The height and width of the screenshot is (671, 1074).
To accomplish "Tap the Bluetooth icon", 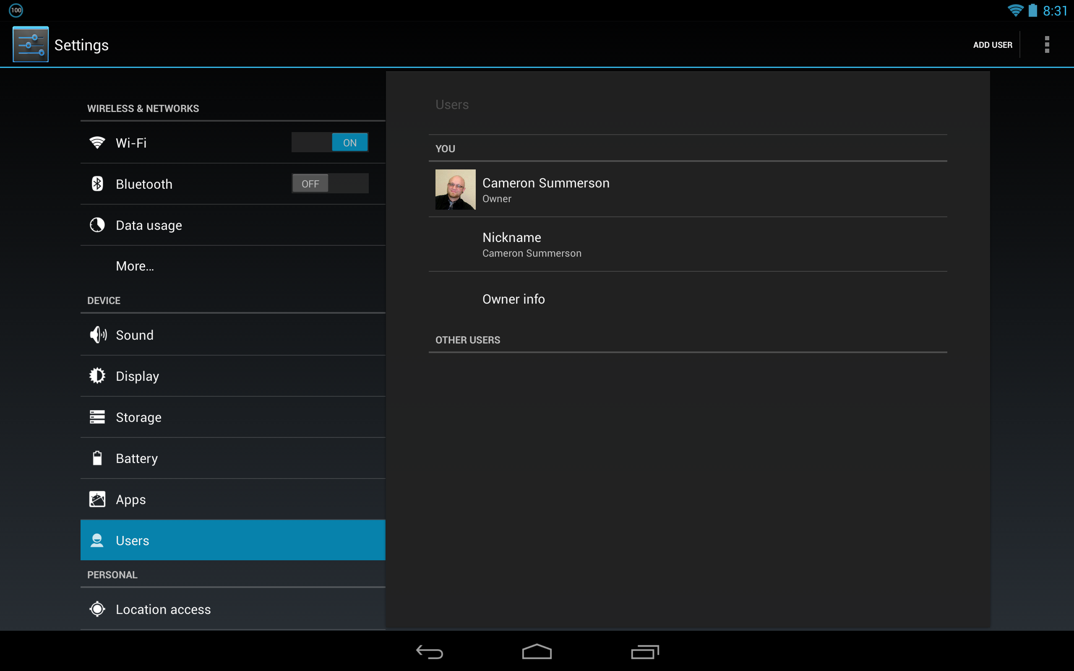I will coord(97,183).
